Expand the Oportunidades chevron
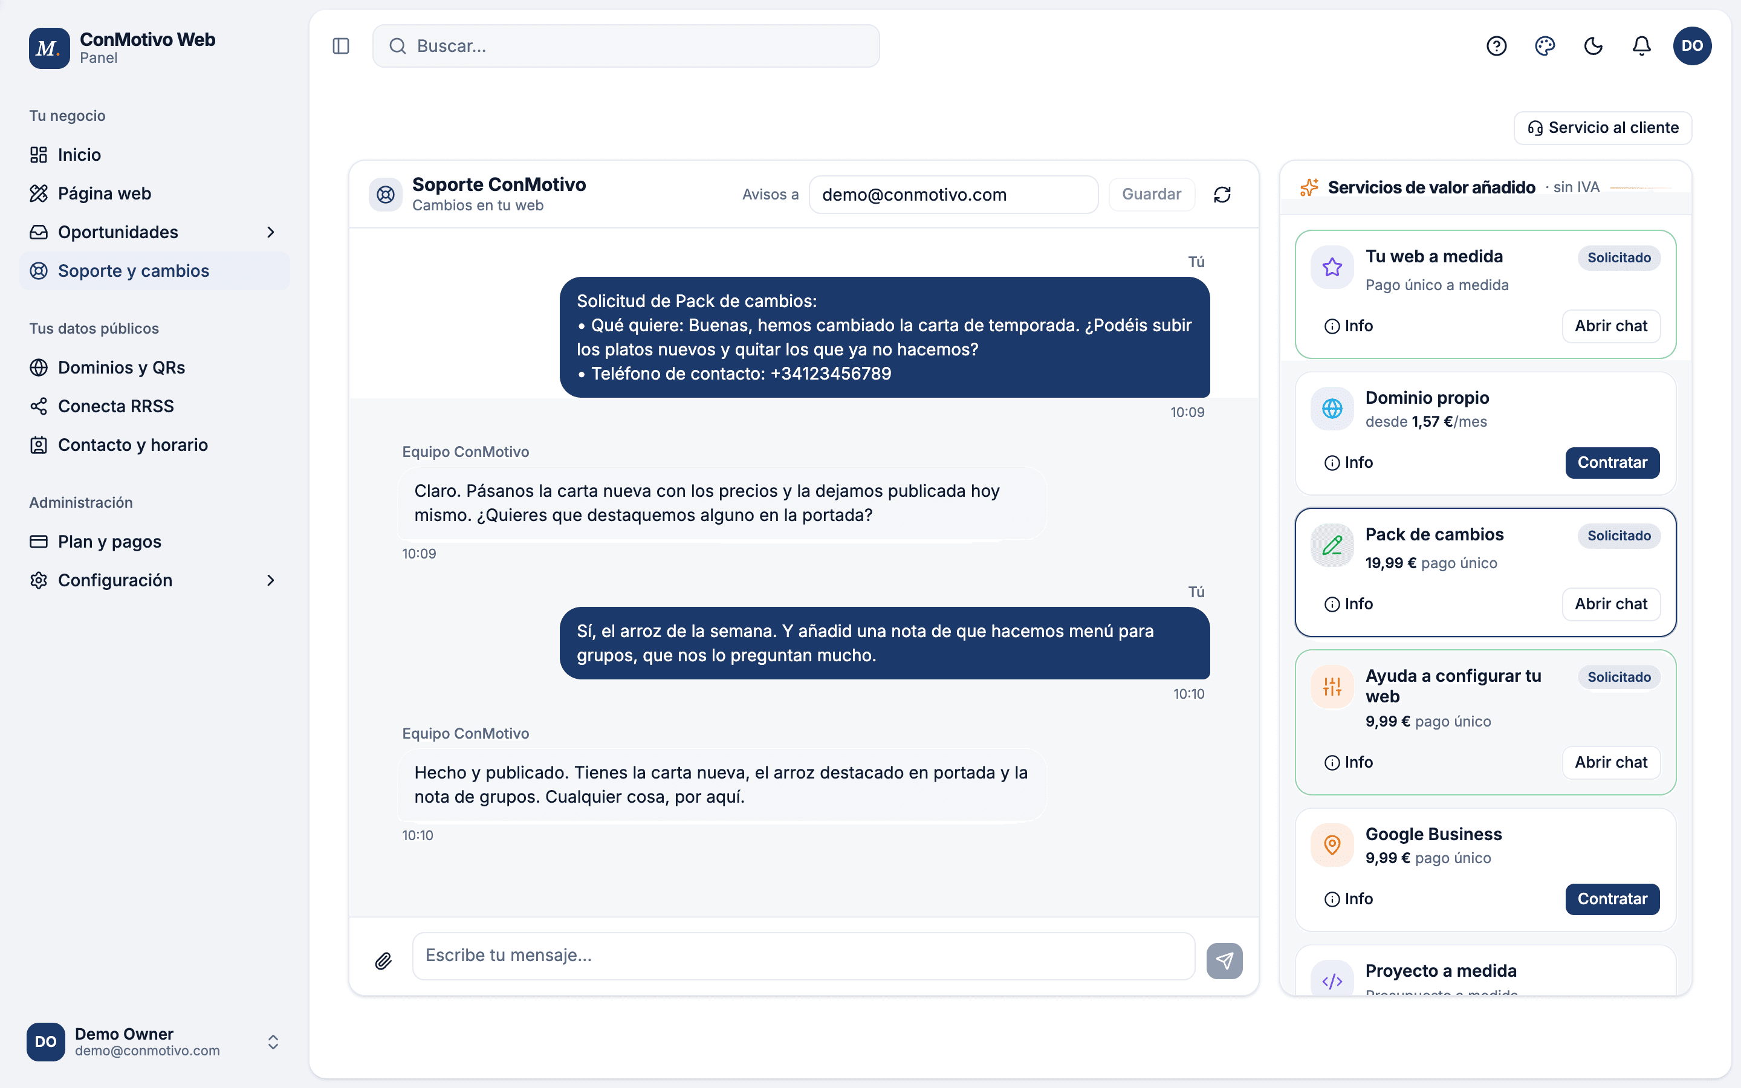 tap(271, 233)
